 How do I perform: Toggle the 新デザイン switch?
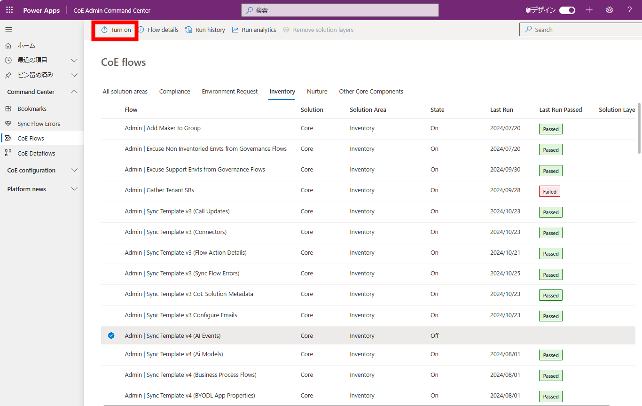567,10
